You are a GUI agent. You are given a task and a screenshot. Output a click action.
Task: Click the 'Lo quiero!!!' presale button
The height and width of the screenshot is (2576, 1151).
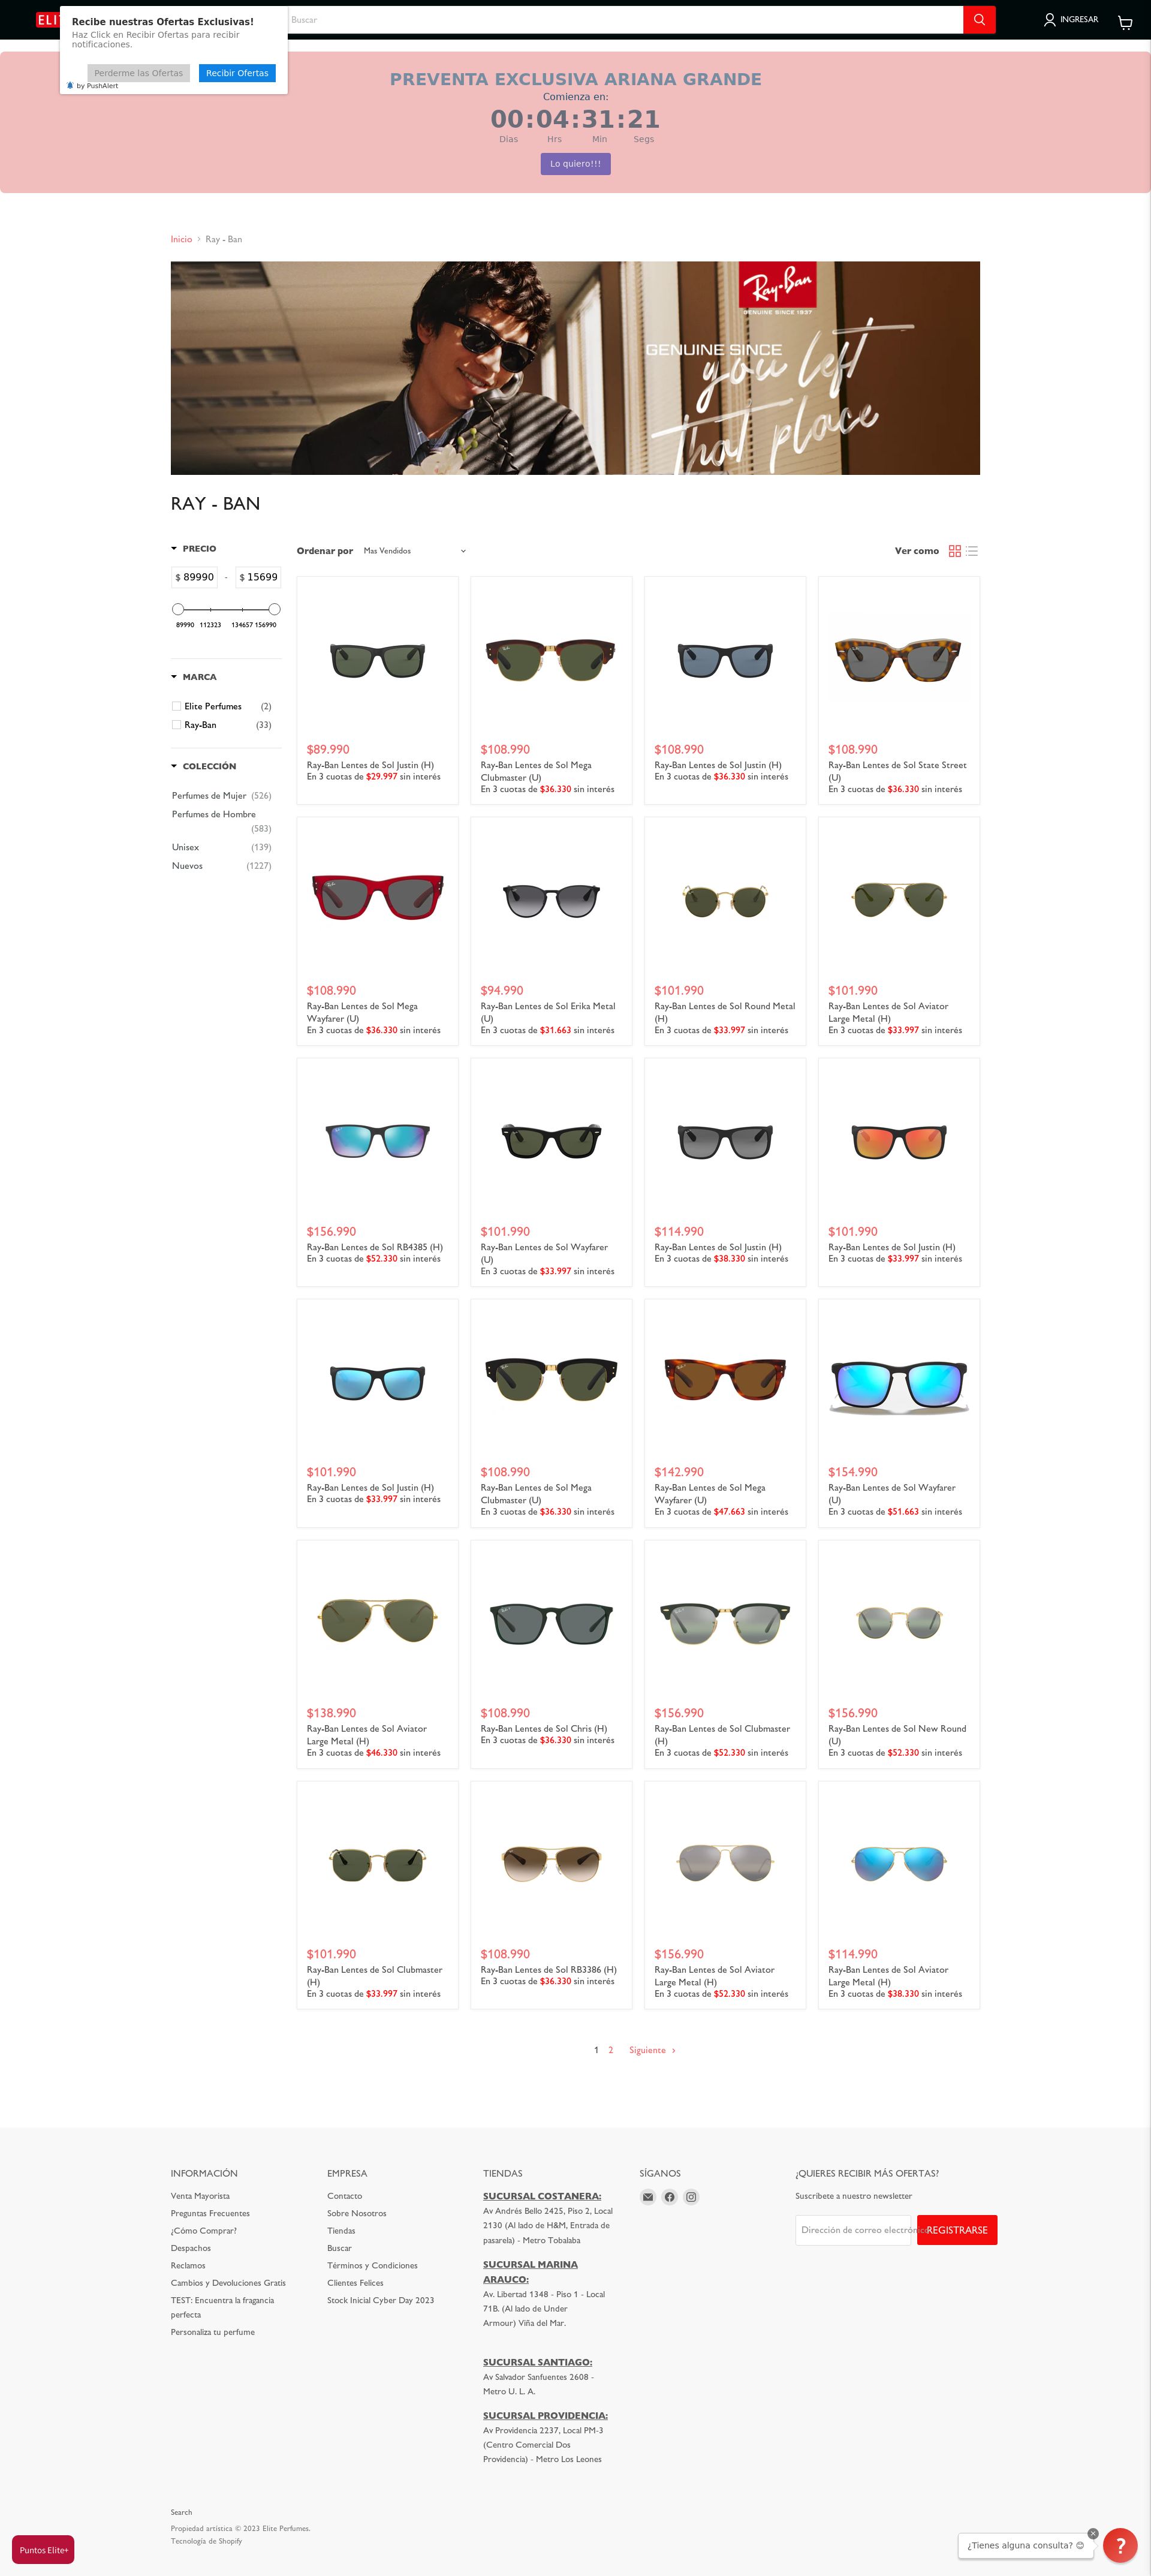click(x=576, y=164)
